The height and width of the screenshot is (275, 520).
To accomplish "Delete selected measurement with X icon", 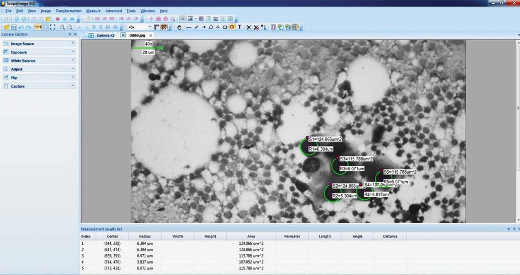I will coord(249,27).
